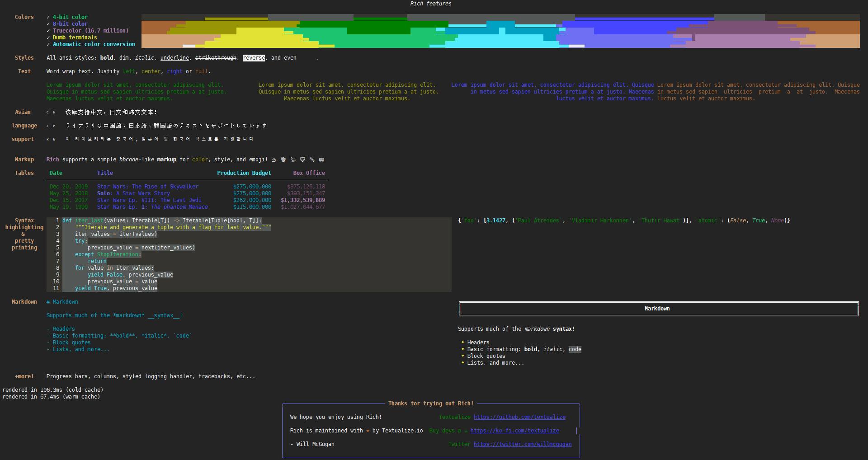Click 'Star Wars: The Rise of Skywalker'
This screenshot has width=868, height=460.
[147, 187]
